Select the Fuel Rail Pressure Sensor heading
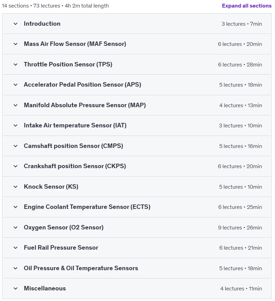The height and width of the screenshot is (301, 275). [x=61, y=248]
